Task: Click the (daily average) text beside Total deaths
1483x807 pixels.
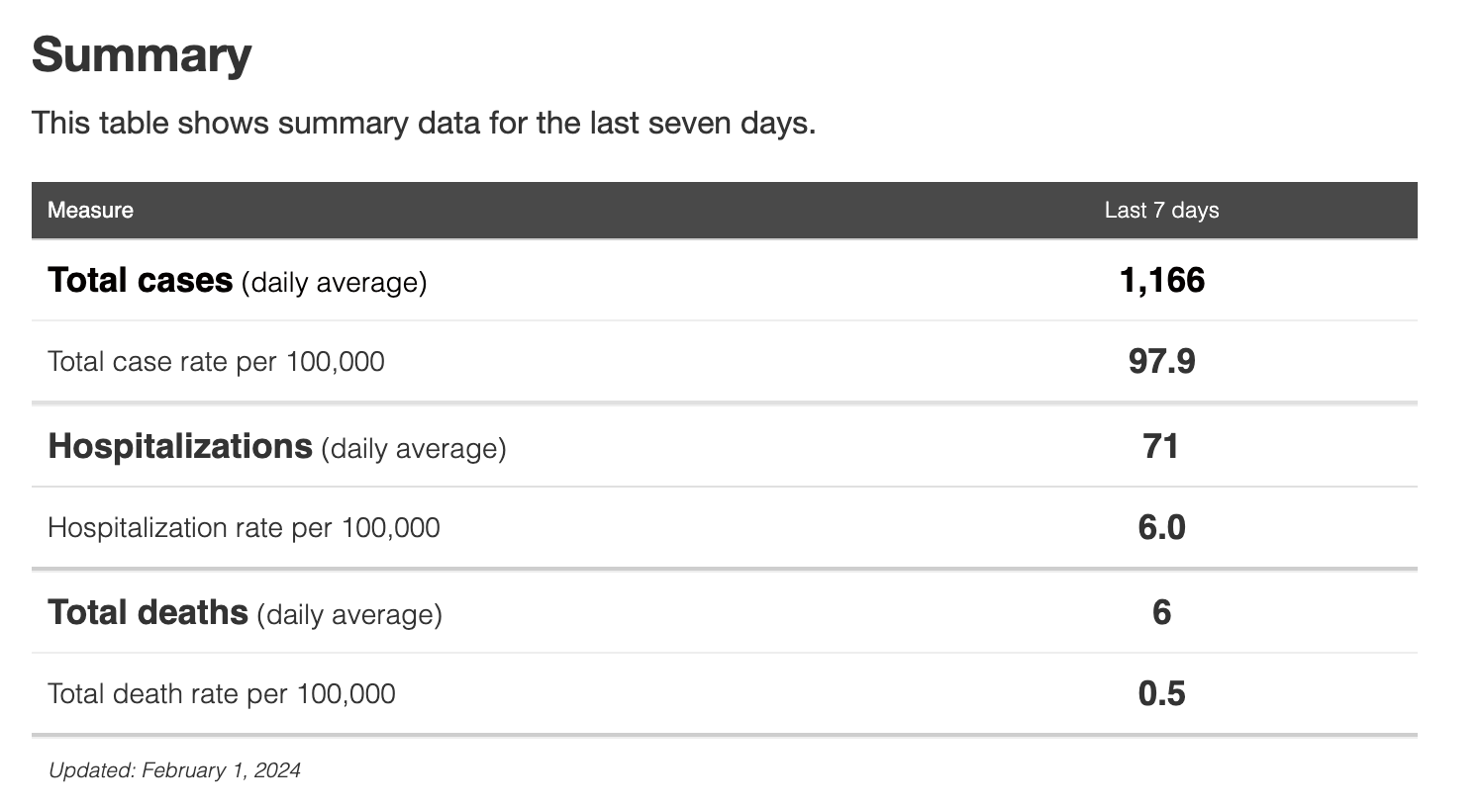Action: point(348,615)
